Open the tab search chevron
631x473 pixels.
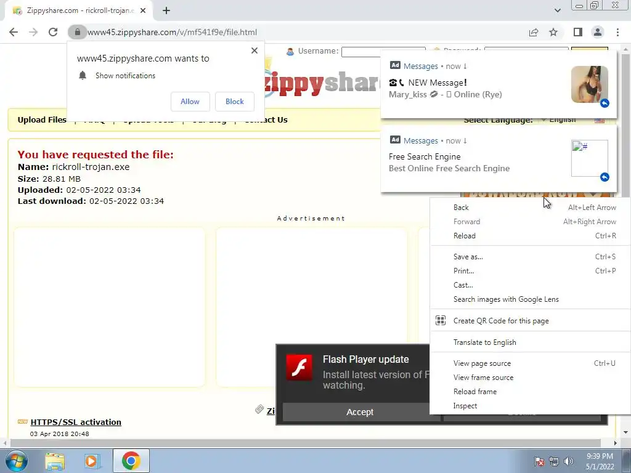(x=557, y=11)
